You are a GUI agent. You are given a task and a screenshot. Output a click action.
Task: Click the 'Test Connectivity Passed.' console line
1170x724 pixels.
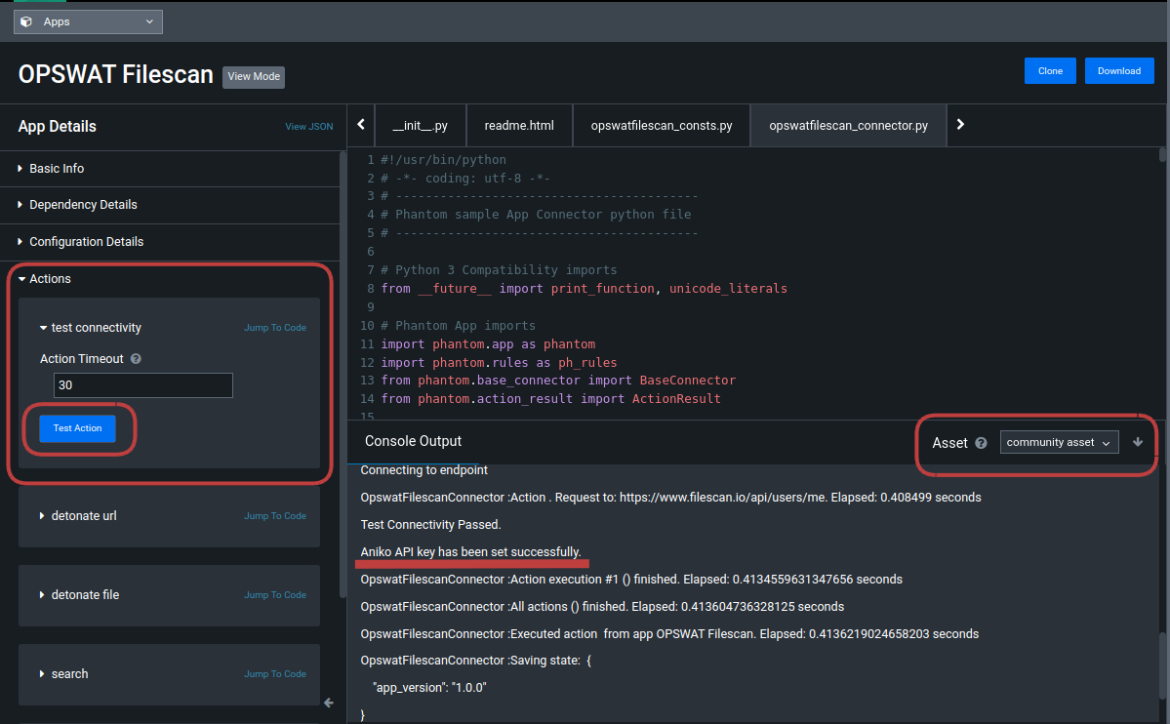430,525
